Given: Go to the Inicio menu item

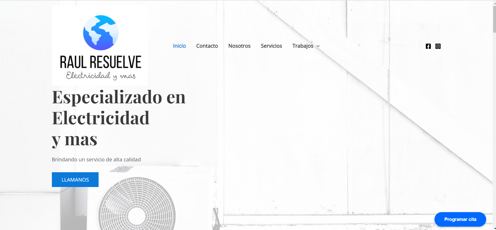Looking at the screenshot, I should pos(179,46).
